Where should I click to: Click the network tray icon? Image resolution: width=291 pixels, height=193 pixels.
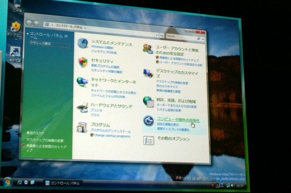[228, 185]
